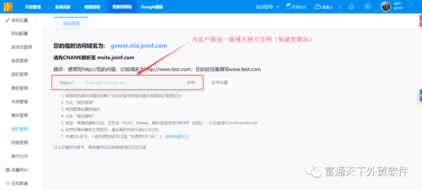422x190 pixels.
Task: Open the notification bell icon
Action: 351,7
